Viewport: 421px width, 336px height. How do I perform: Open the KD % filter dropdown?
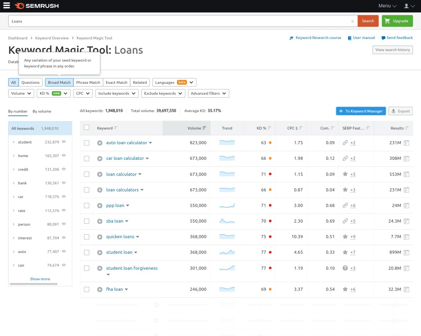click(x=53, y=94)
